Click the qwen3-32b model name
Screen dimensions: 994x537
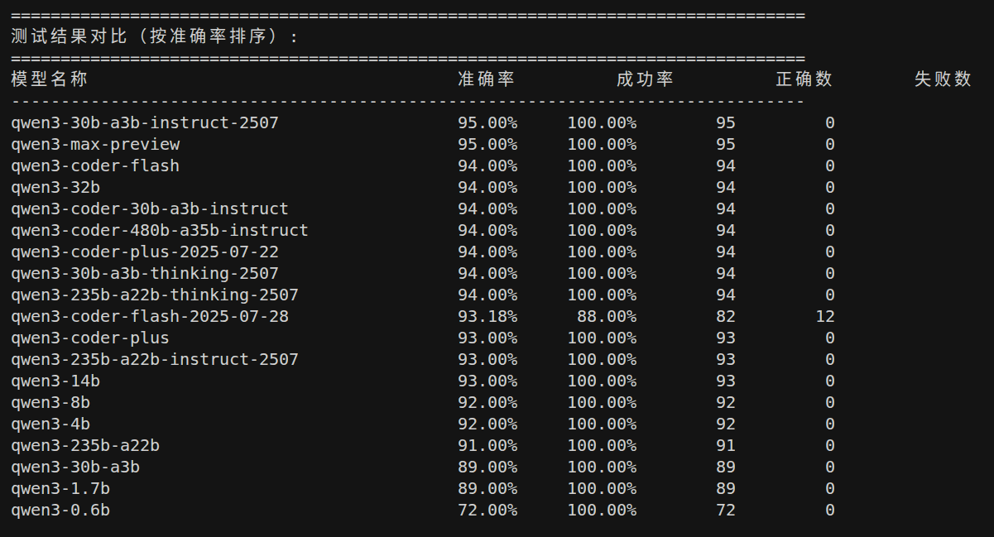click(55, 187)
